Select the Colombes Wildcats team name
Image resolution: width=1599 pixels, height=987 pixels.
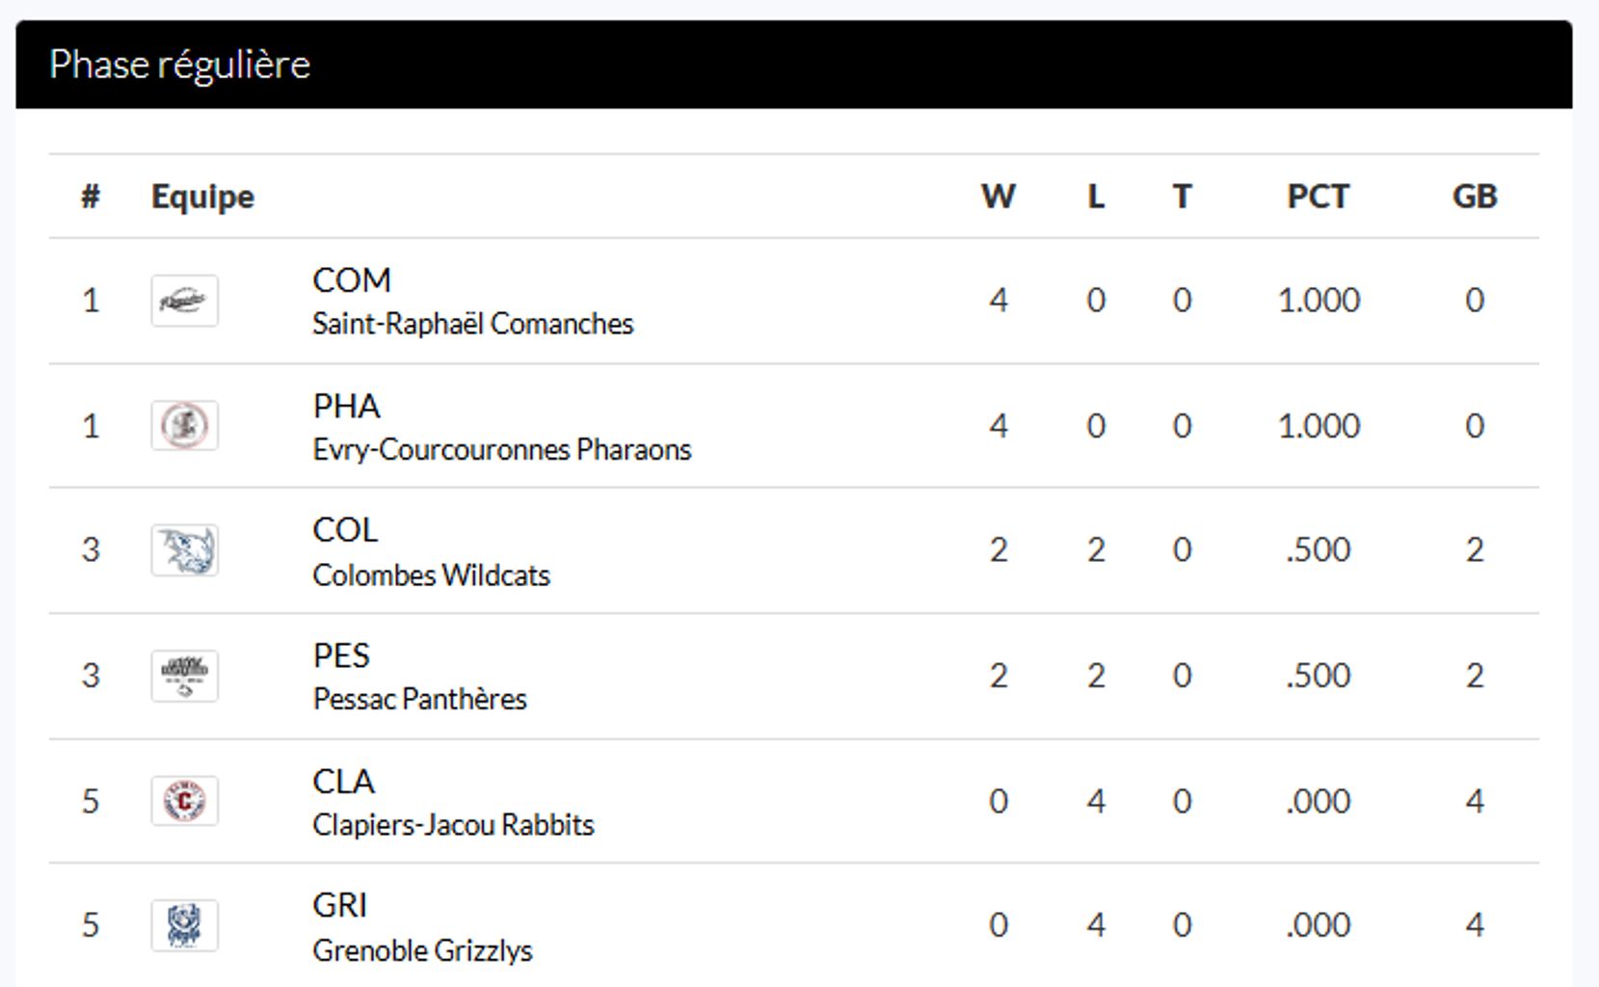tap(431, 575)
